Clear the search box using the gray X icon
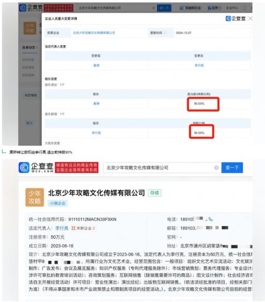Viewport: 265px width, 302px height. (216, 168)
